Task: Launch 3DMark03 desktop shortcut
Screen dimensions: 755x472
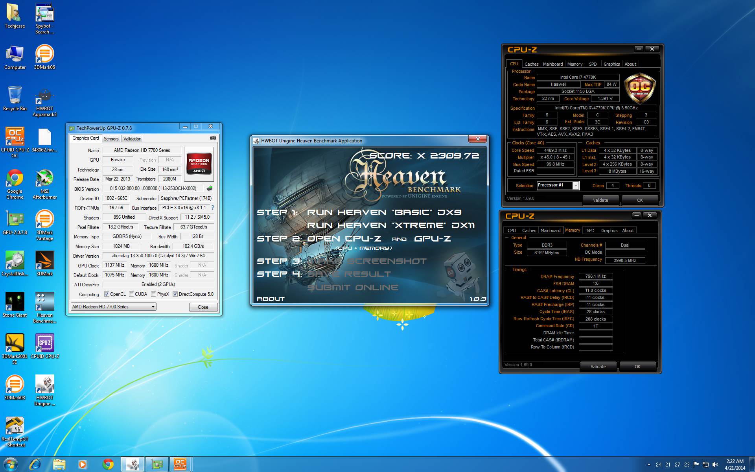Action: click(15, 388)
